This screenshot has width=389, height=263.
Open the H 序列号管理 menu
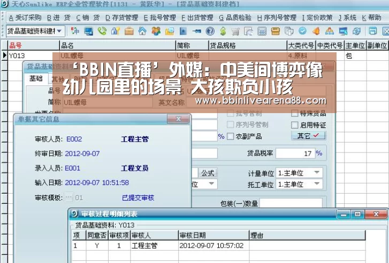click(x=277, y=18)
